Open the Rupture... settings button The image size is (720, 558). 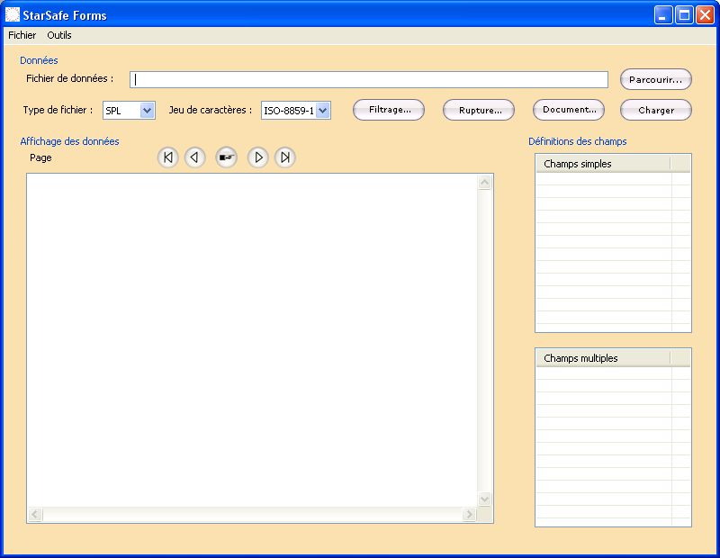pos(479,110)
